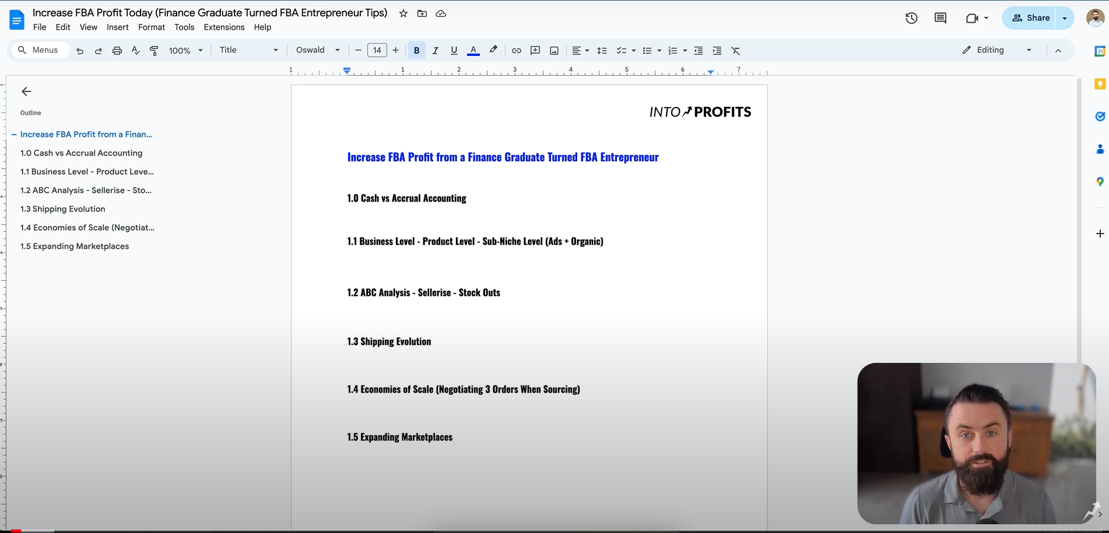
Task: Open Google account avatar
Action: coord(1095,18)
